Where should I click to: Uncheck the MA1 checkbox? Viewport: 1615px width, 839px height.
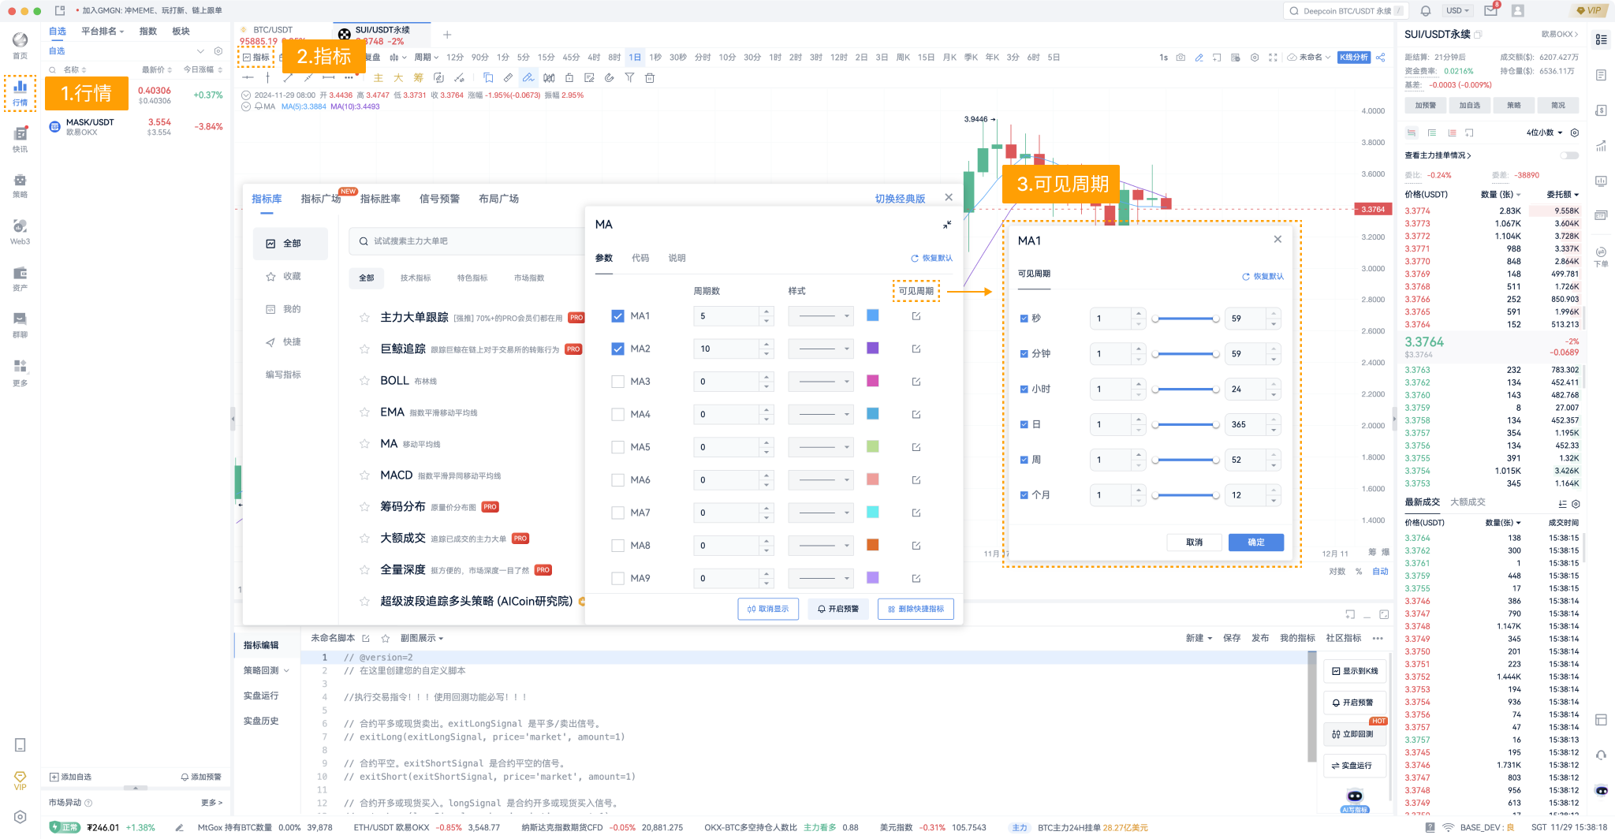pos(617,316)
